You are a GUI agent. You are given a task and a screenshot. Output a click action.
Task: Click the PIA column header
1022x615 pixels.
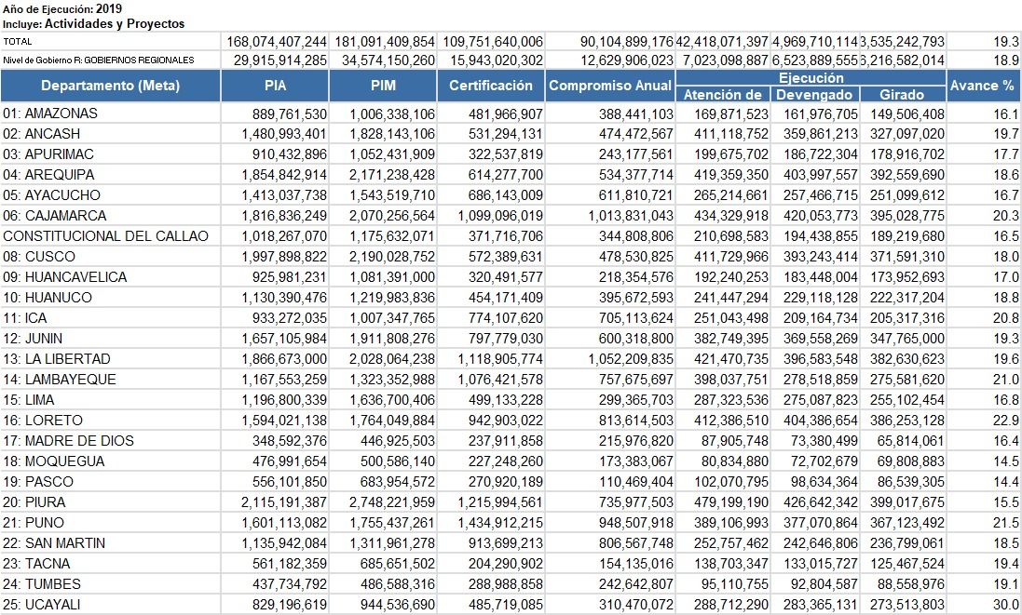pyautogui.click(x=275, y=86)
